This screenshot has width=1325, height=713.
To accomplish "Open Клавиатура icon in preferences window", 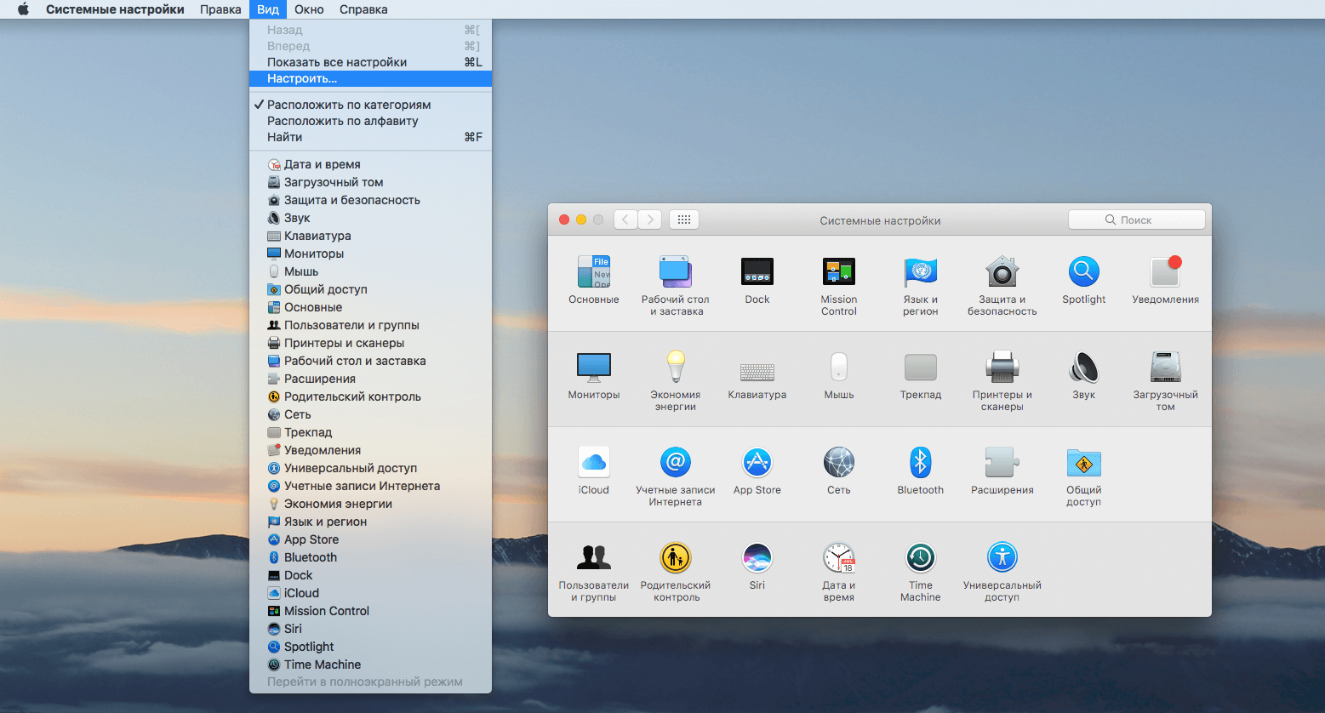I will pyautogui.click(x=757, y=372).
